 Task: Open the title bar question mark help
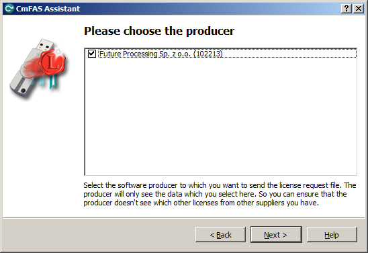click(347, 9)
